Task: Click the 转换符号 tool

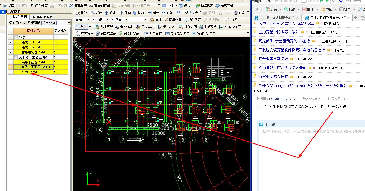Action: point(84,33)
